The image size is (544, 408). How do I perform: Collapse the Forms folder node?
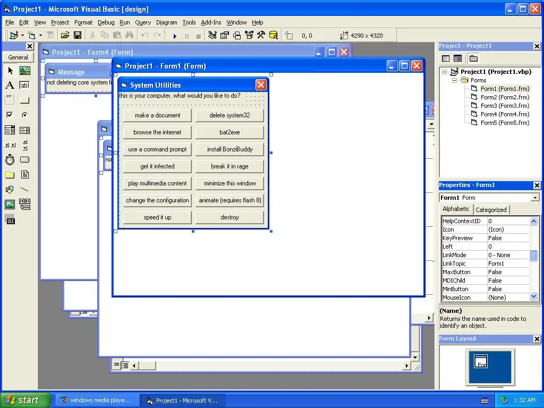click(x=455, y=81)
